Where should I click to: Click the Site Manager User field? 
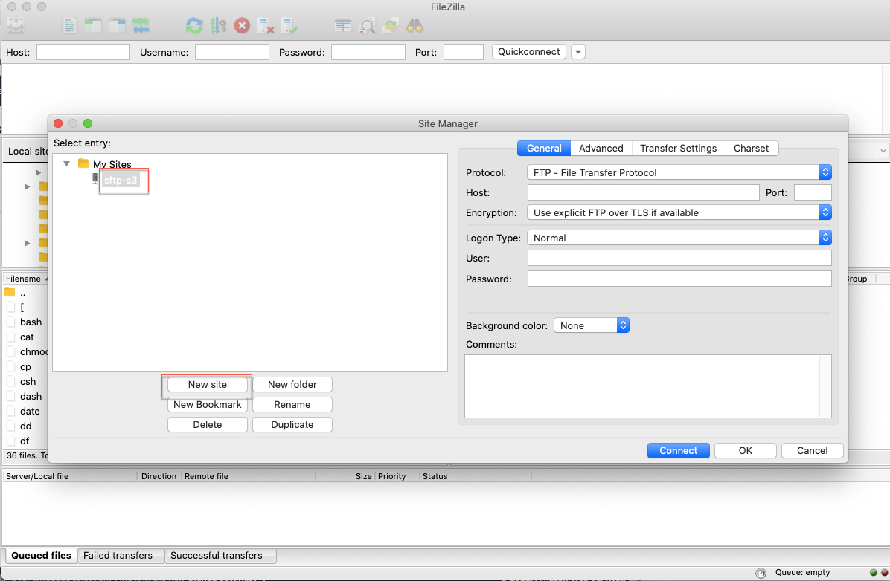(x=679, y=258)
